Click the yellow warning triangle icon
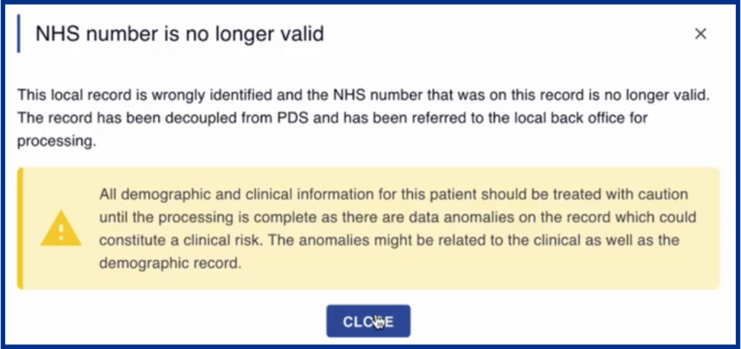The height and width of the screenshot is (349, 741). (x=61, y=229)
